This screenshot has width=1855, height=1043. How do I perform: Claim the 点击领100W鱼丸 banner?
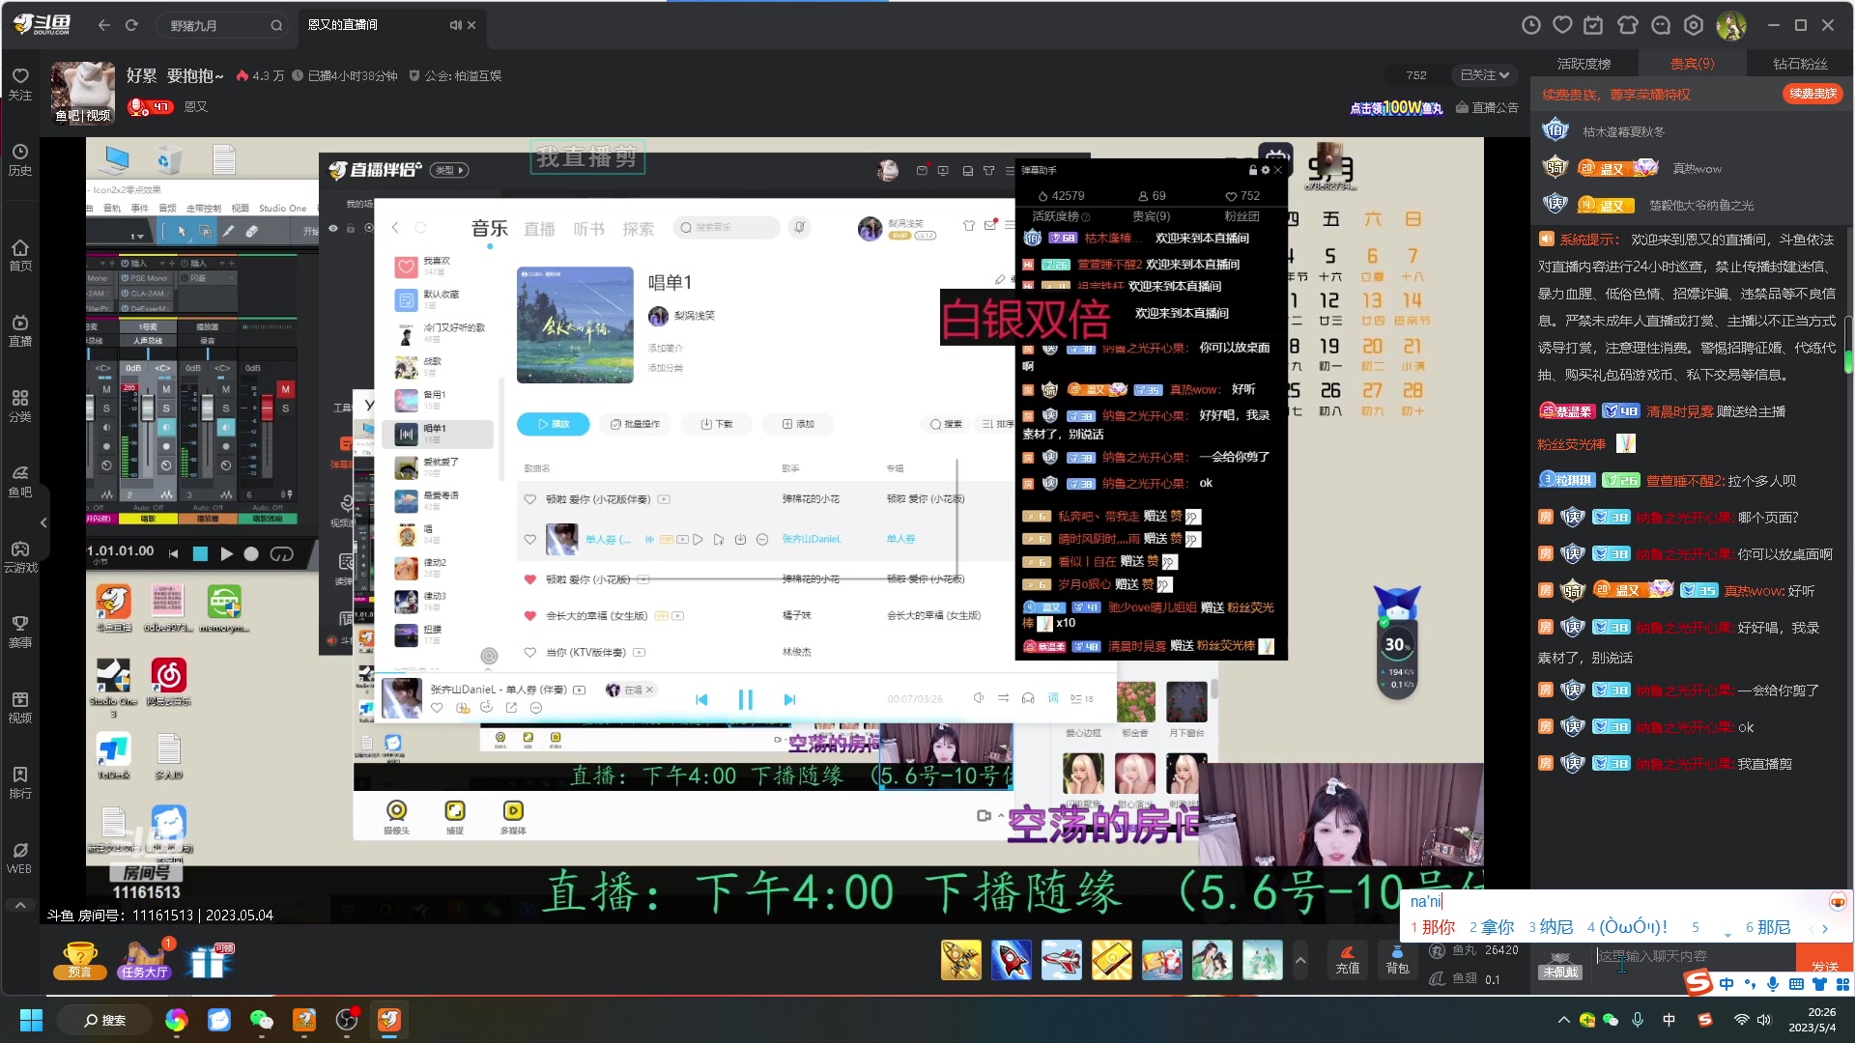(x=1397, y=107)
